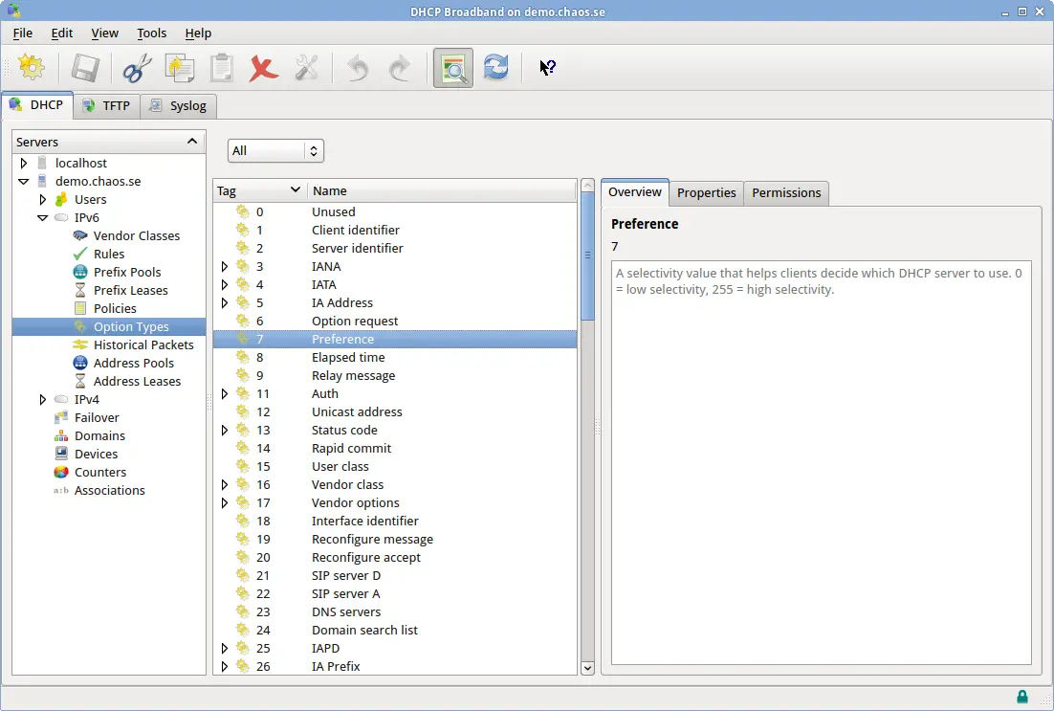Click the padlock icon in status bar
Viewport: 1054px width, 711px height.
(1022, 697)
